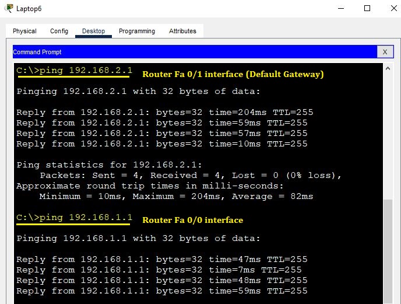401x304 pixels.
Task: Click the reply line with time=57ms
Action: click(162, 133)
